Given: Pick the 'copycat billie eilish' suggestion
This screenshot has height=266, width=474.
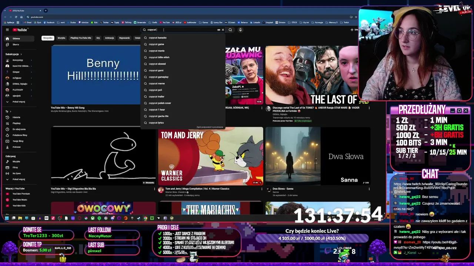Looking at the screenshot, I should tap(183, 57).
